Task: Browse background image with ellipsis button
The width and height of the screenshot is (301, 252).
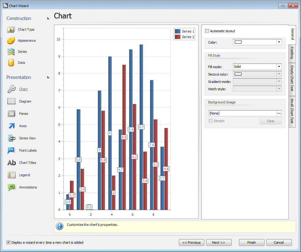Action: [x=279, y=113]
